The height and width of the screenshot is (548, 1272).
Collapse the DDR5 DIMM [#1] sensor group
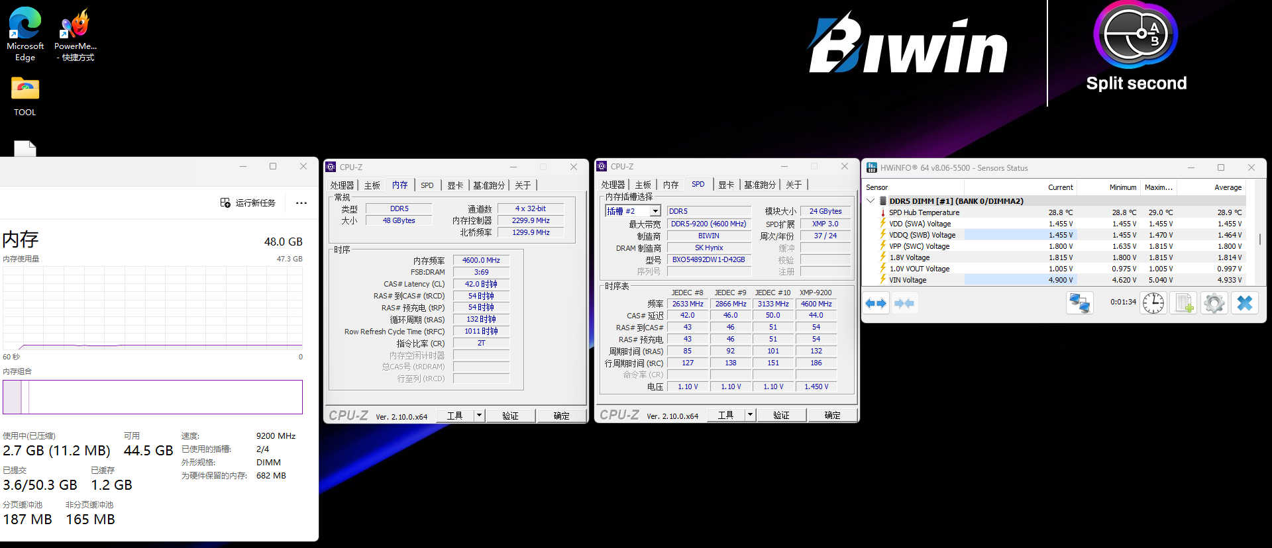[x=871, y=201]
